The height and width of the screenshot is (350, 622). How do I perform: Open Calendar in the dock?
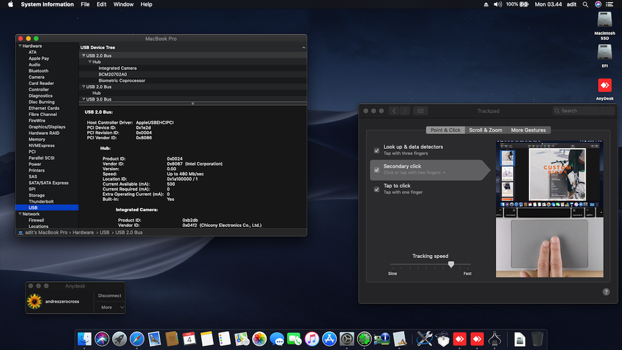(189, 339)
